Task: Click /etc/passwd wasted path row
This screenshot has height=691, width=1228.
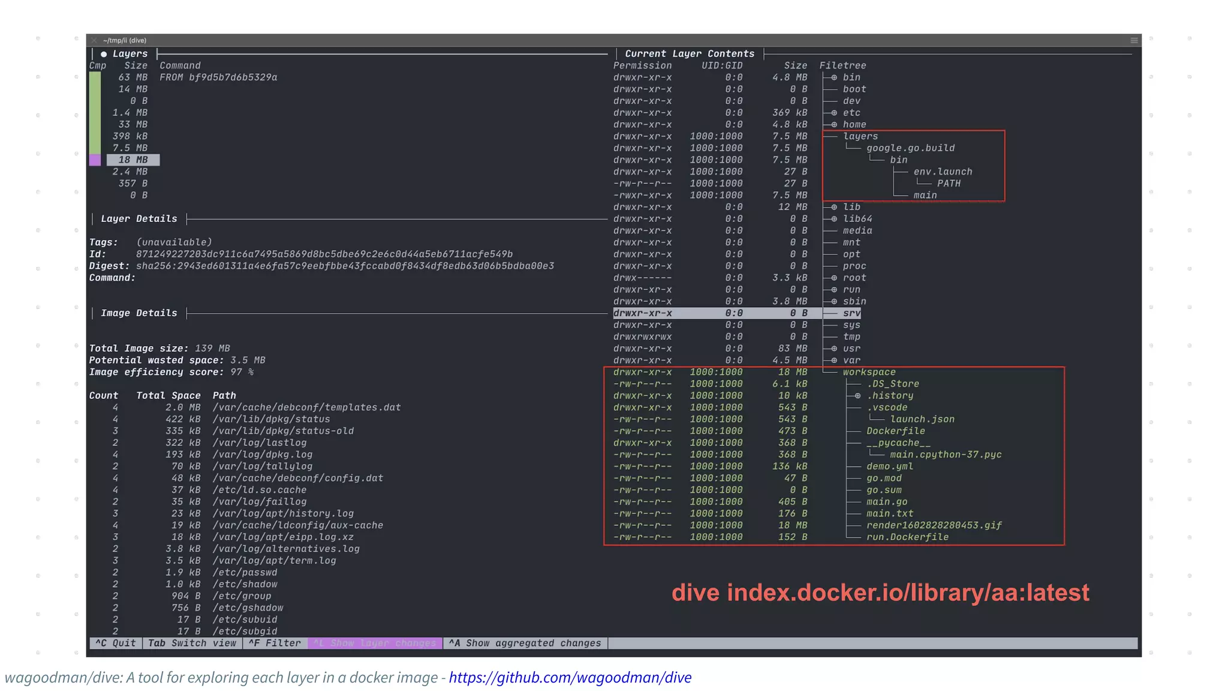Action: click(245, 573)
